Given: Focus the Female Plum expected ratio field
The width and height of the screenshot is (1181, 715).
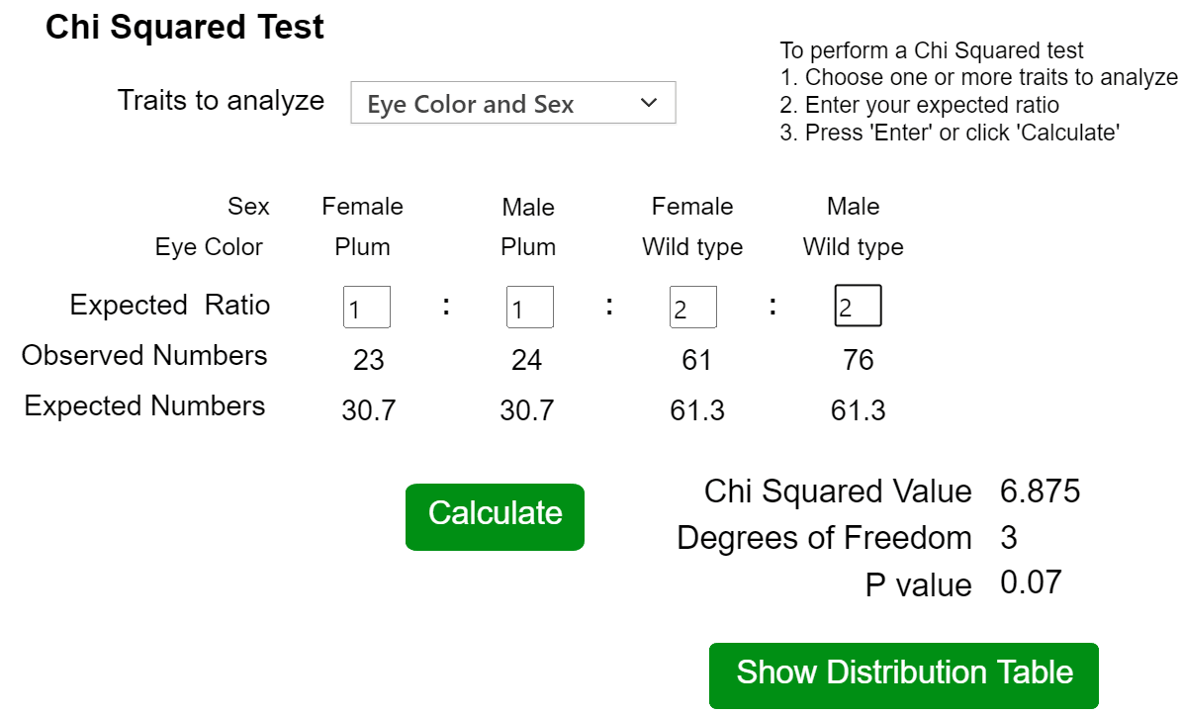Looking at the screenshot, I should [367, 308].
